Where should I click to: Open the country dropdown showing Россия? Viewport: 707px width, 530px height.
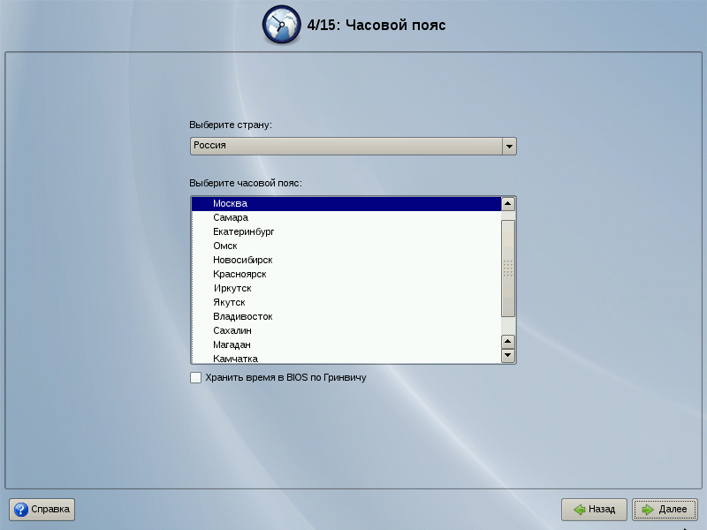tap(346, 146)
